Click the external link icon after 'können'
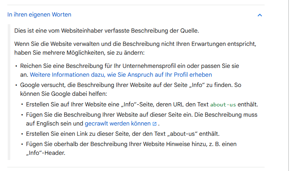 pyautogui.click(x=154, y=124)
